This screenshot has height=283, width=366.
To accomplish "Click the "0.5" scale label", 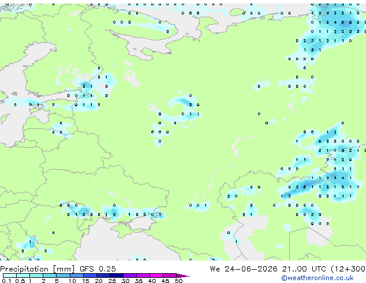I will (20, 281).
